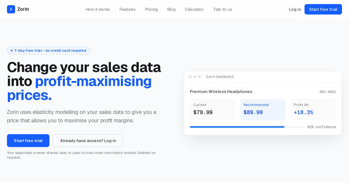Click the blue Zorin Z logo icon
The width and height of the screenshot is (349, 183).
(11, 9)
